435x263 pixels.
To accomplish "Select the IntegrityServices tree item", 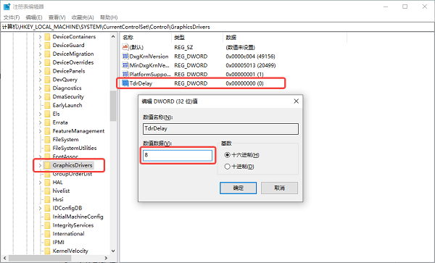I will coord(73,225).
